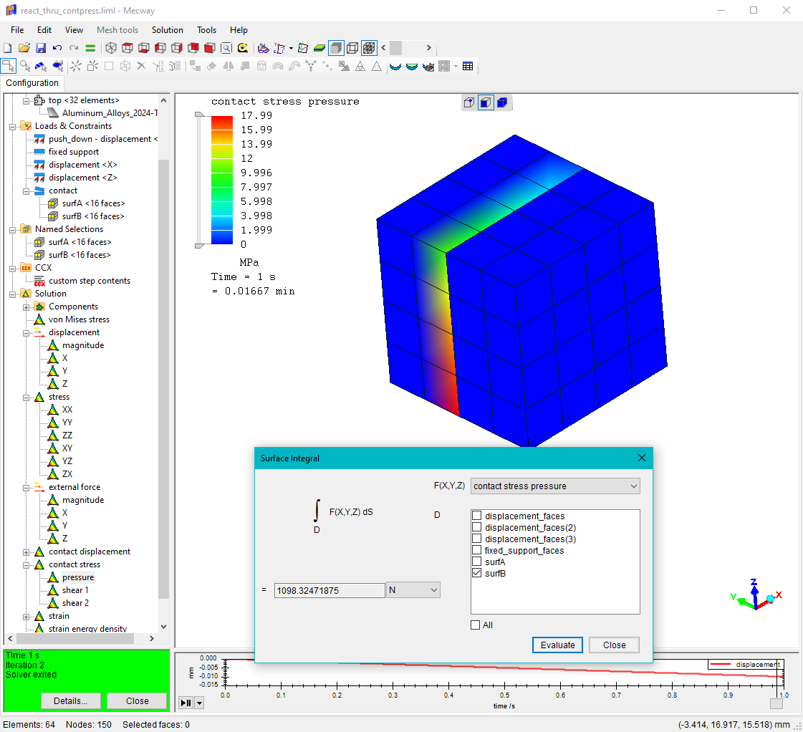Select the Configuration tab
803x732 pixels.
tap(32, 83)
